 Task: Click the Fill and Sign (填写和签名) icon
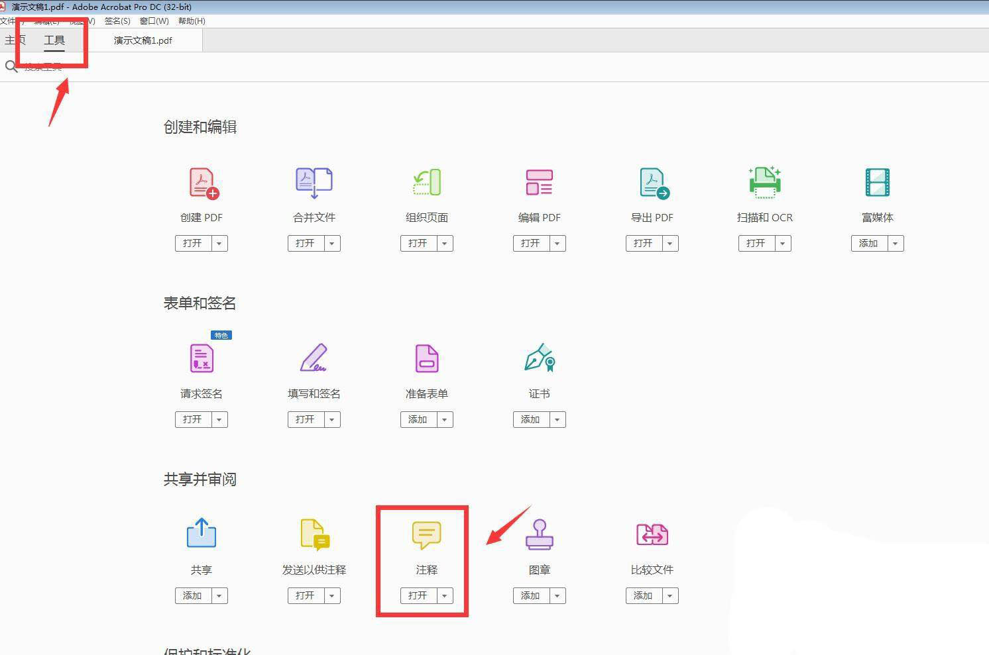pos(314,358)
